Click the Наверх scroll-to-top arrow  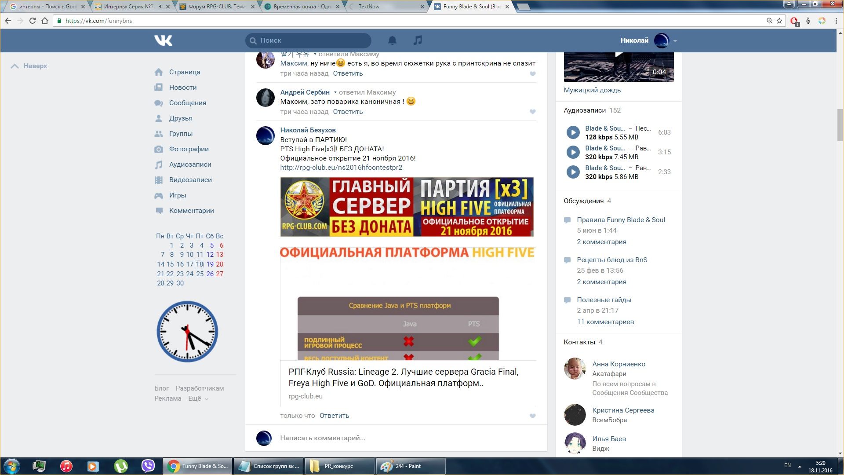[x=15, y=66]
